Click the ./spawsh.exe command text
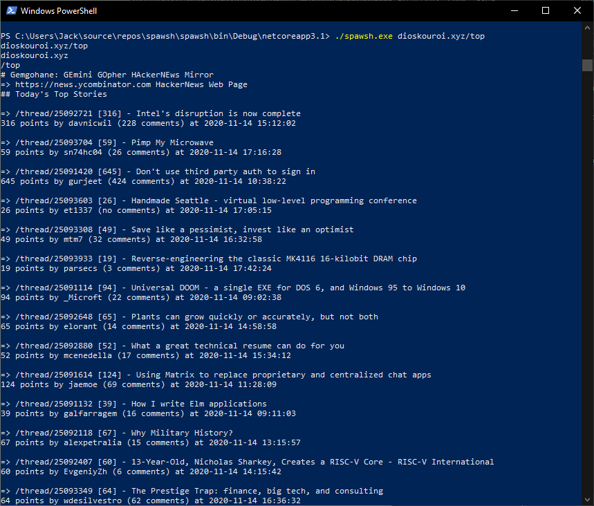Viewport: 594px width, 506px height. (364, 36)
